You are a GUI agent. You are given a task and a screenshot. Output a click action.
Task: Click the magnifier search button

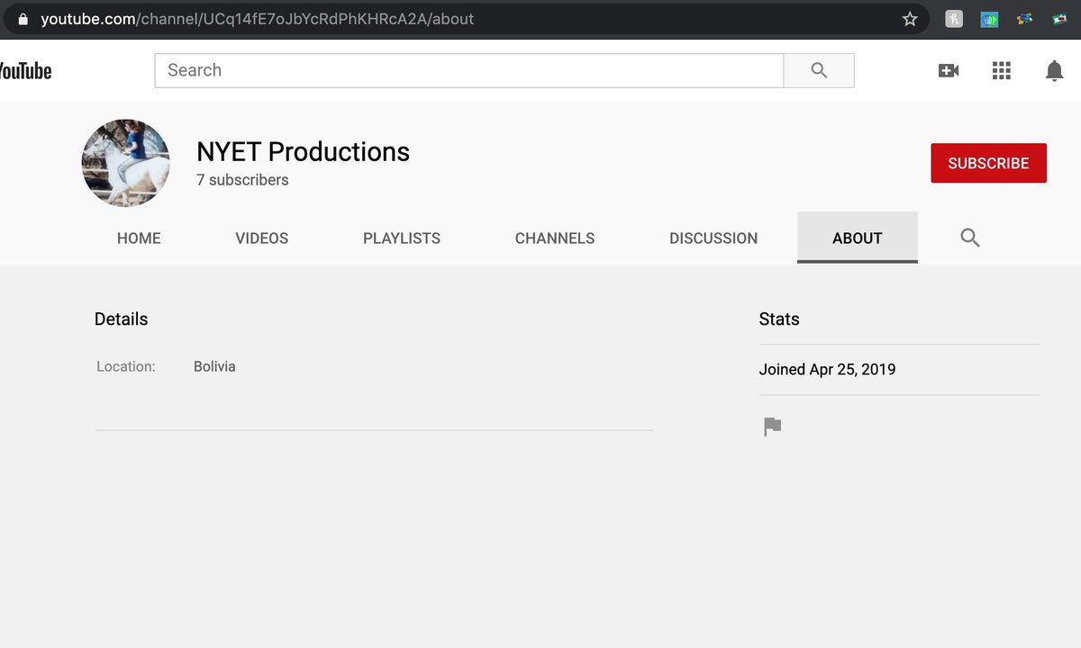pos(819,70)
